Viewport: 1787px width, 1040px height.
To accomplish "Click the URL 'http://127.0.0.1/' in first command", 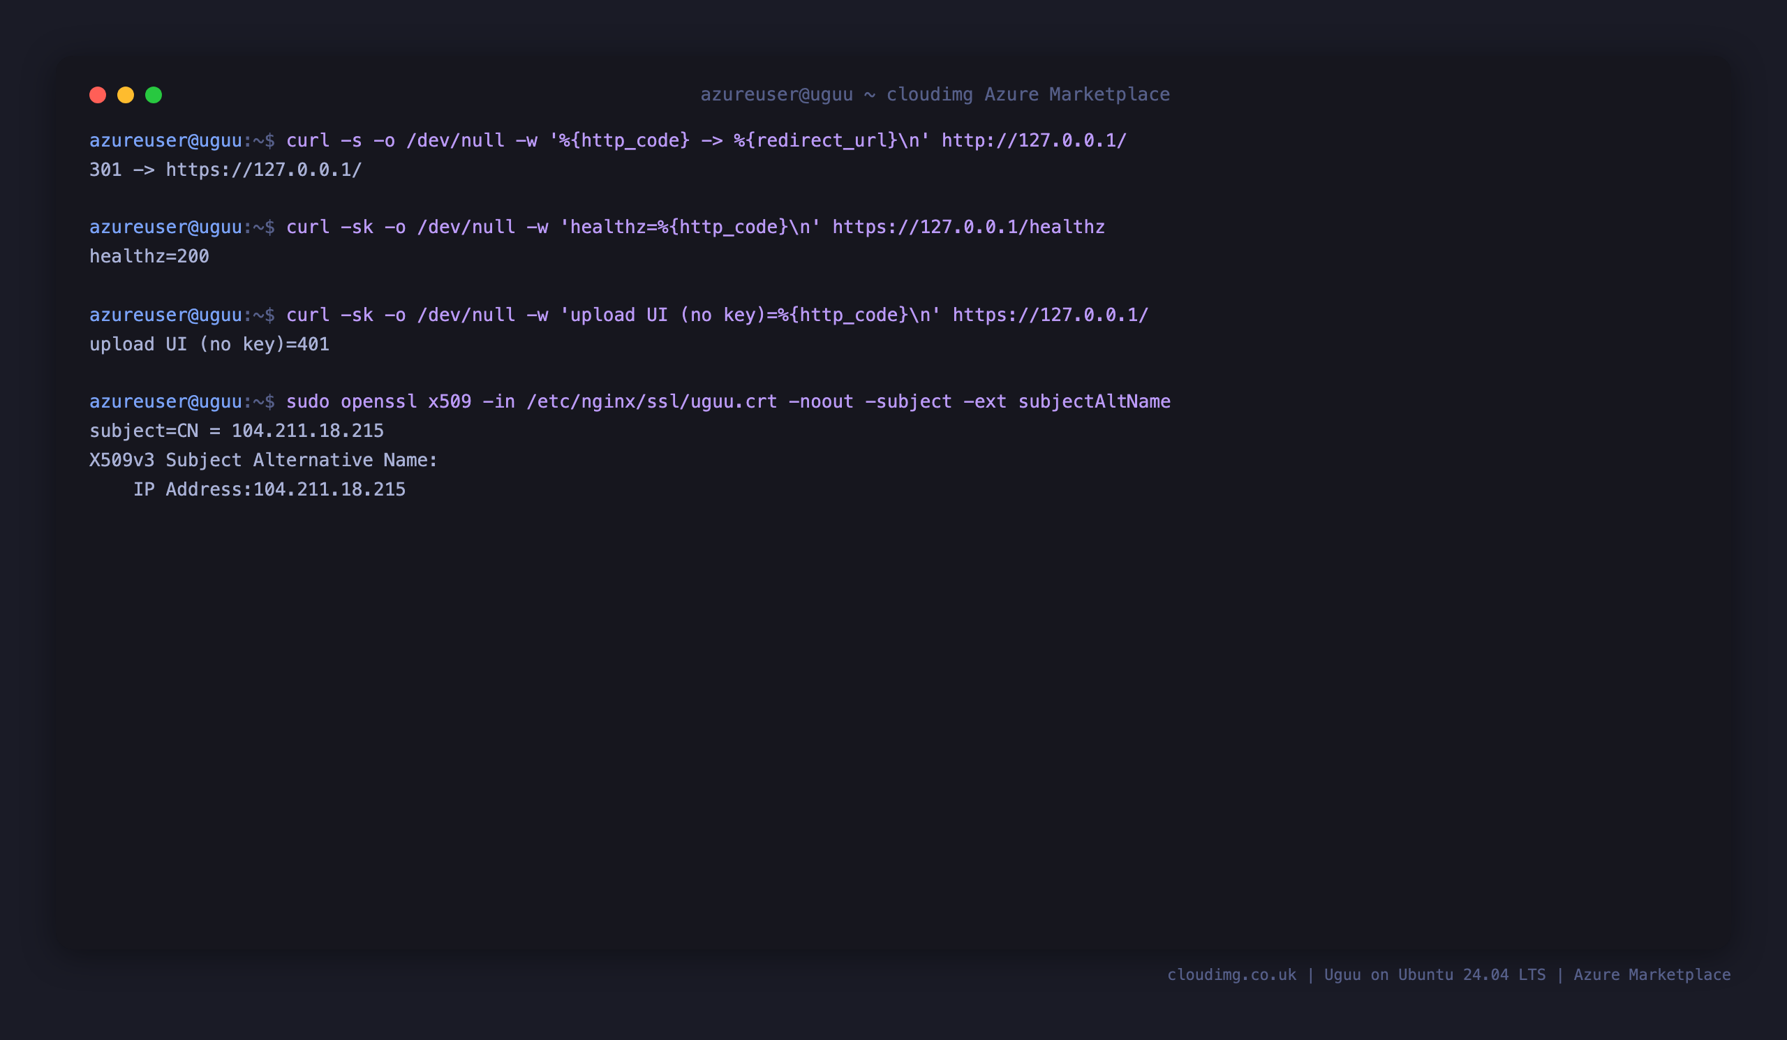I will click(1034, 140).
